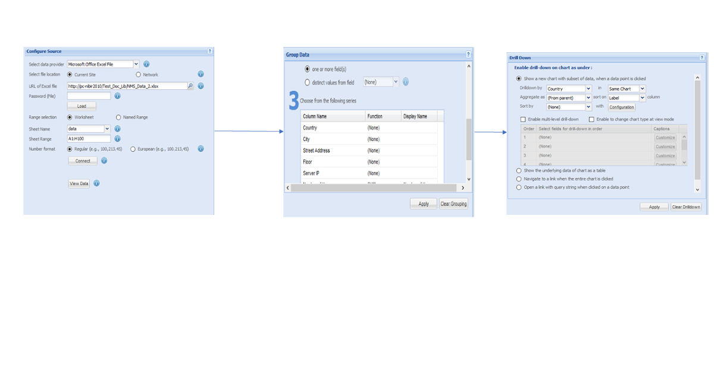714x375 pixels.
Task: Select the Named Range radio button
Action: (x=118, y=117)
